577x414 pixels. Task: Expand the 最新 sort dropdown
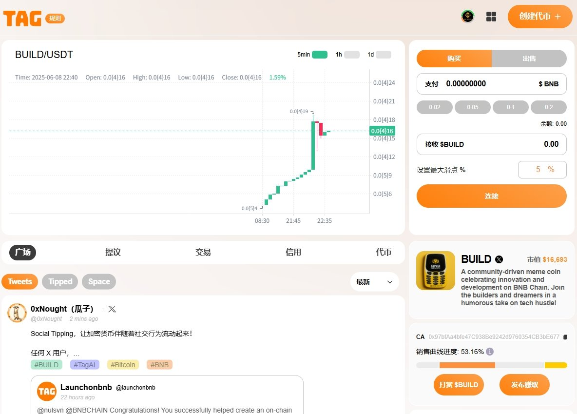point(375,282)
